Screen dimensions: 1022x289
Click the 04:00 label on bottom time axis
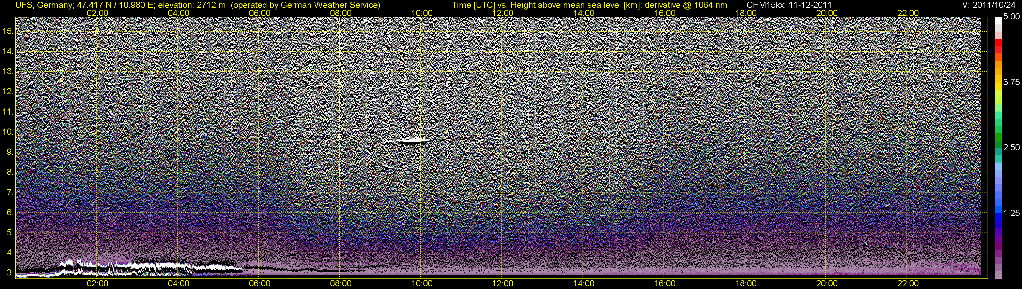tap(179, 284)
